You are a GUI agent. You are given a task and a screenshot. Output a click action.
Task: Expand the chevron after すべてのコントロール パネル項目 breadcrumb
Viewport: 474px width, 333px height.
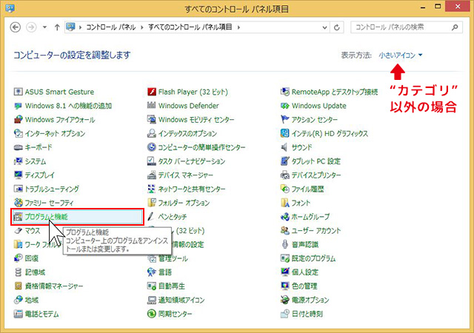pyautogui.click(x=238, y=27)
